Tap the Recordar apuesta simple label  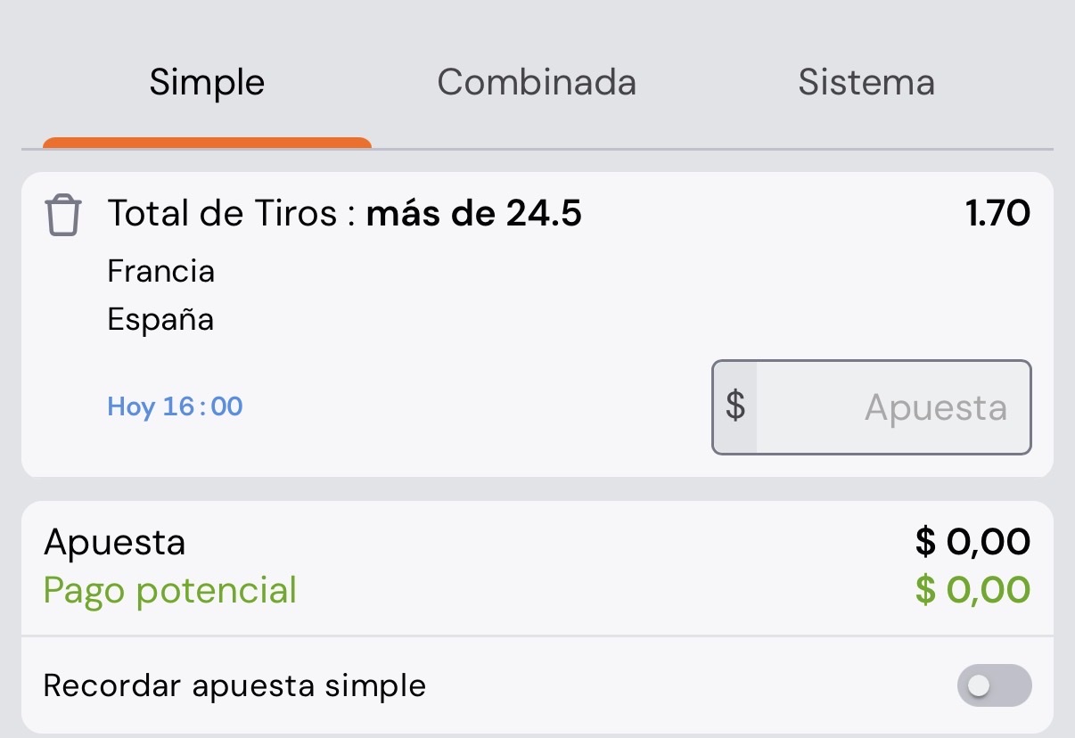(235, 686)
